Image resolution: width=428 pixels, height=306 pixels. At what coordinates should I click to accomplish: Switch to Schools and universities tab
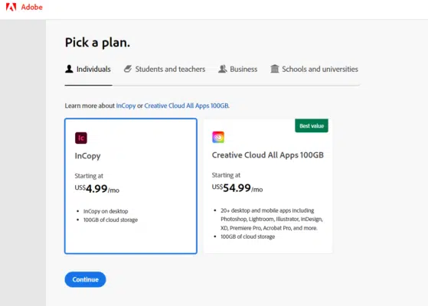pyautogui.click(x=314, y=69)
